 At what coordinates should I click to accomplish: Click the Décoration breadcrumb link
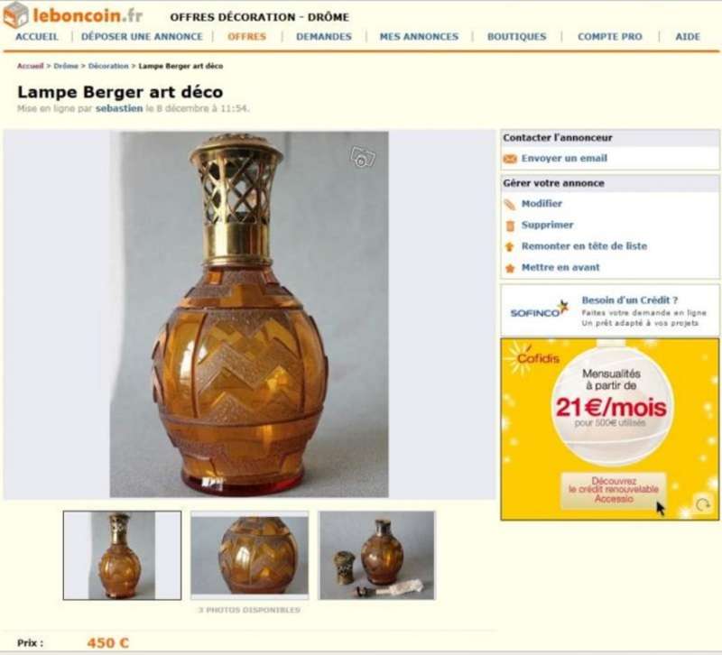pyautogui.click(x=108, y=66)
